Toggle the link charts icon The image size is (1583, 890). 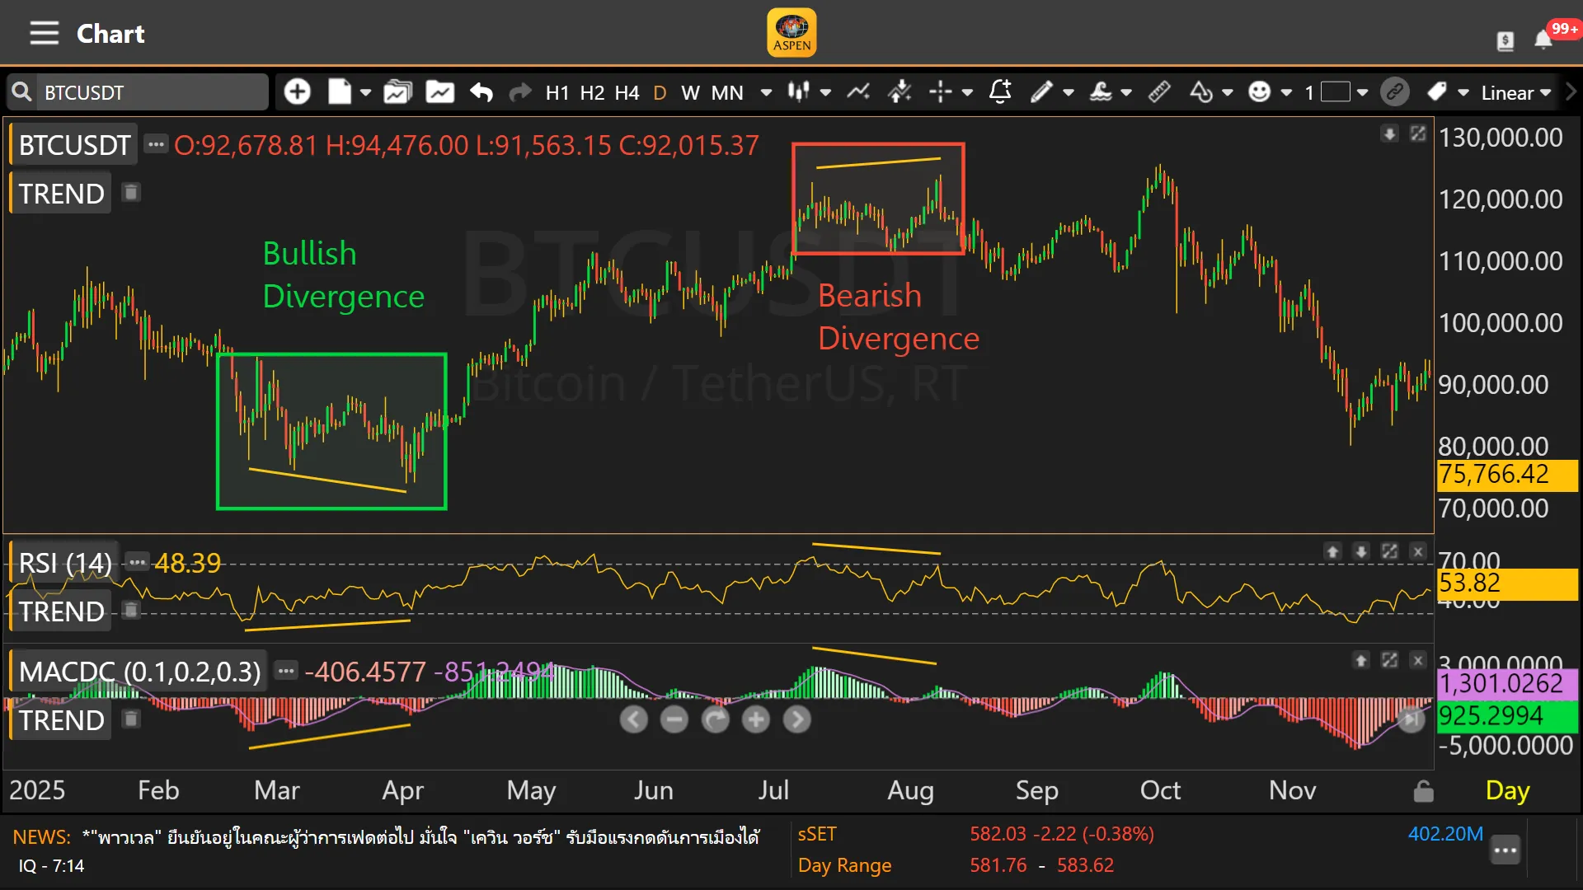coord(1395,91)
